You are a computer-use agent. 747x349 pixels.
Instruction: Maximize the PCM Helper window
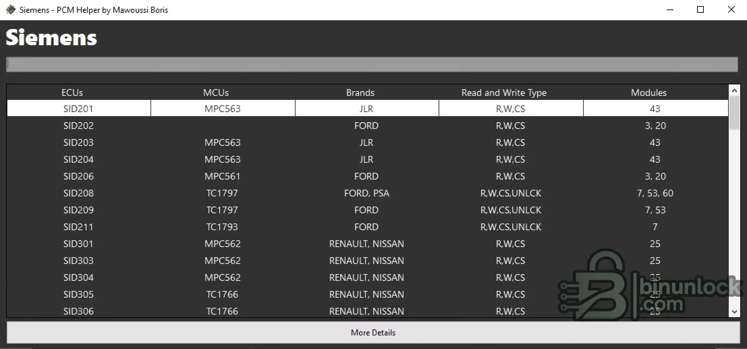tap(700, 10)
